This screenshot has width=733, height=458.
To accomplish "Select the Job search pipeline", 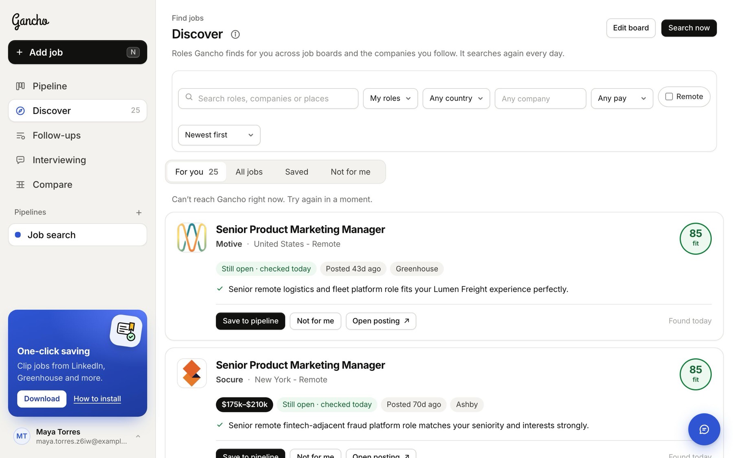I will (77, 235).
